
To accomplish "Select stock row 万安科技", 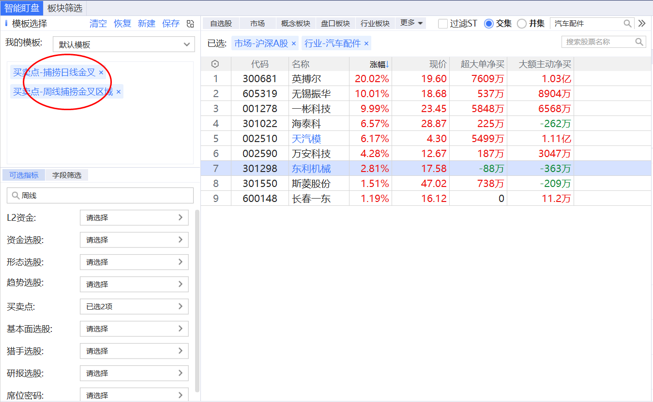I will (x=426, y=154).
